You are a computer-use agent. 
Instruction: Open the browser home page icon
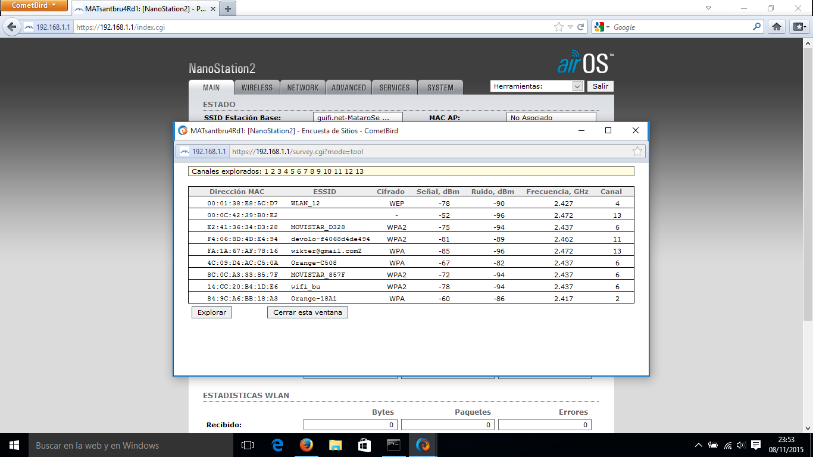tap(776, 27)
